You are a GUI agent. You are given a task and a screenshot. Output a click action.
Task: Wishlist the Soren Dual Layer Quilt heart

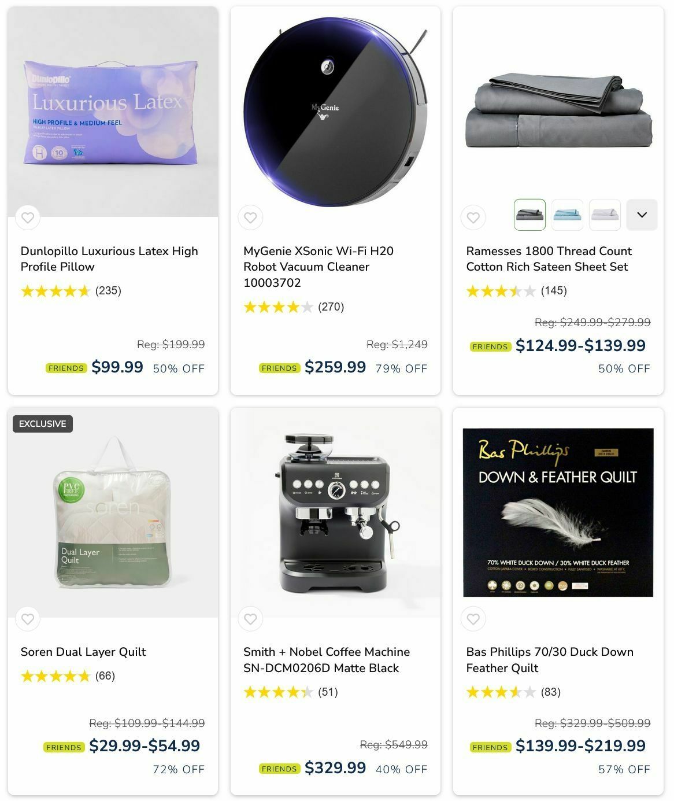click(27, 619)
